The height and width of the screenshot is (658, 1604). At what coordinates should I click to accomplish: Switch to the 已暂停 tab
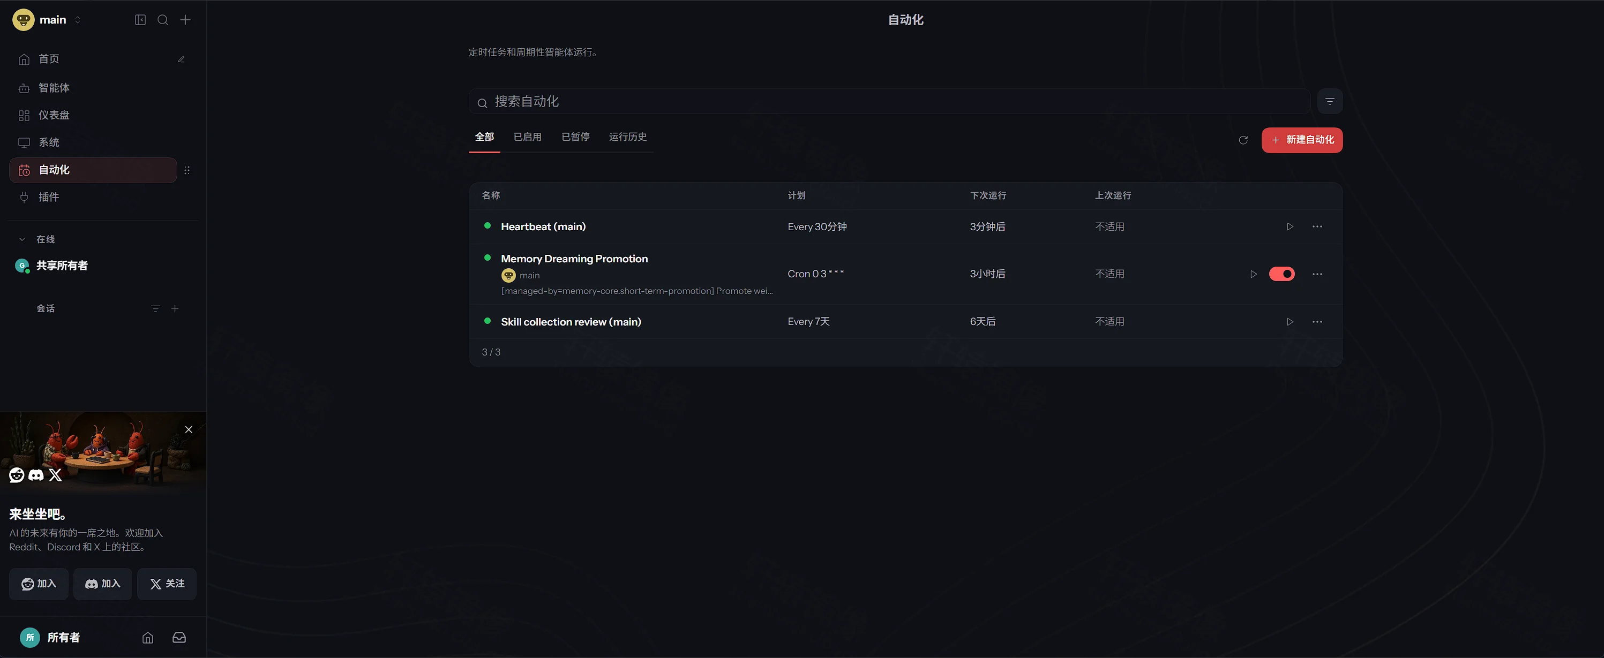tap(575, 137)
